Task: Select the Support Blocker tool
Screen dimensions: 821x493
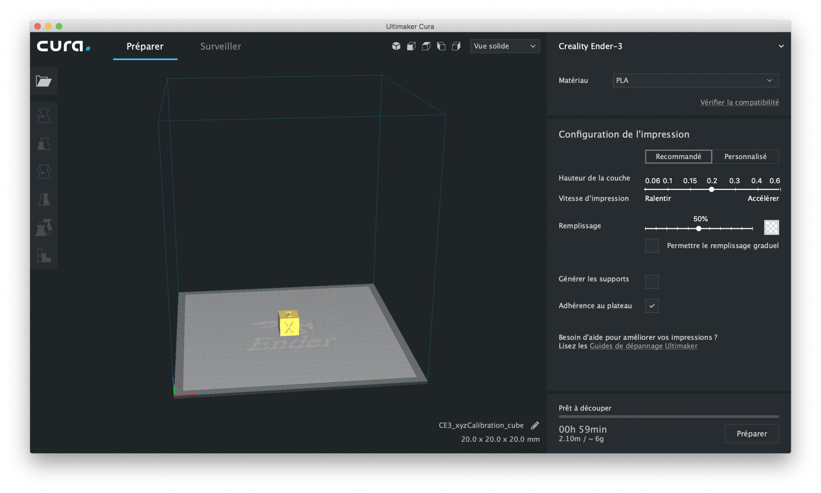Action: [x=44, y=255]
